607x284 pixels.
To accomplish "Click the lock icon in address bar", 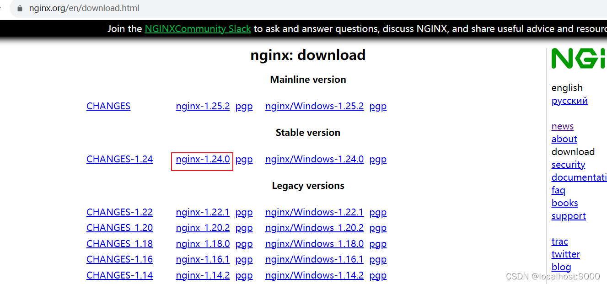I will [20, 8].
